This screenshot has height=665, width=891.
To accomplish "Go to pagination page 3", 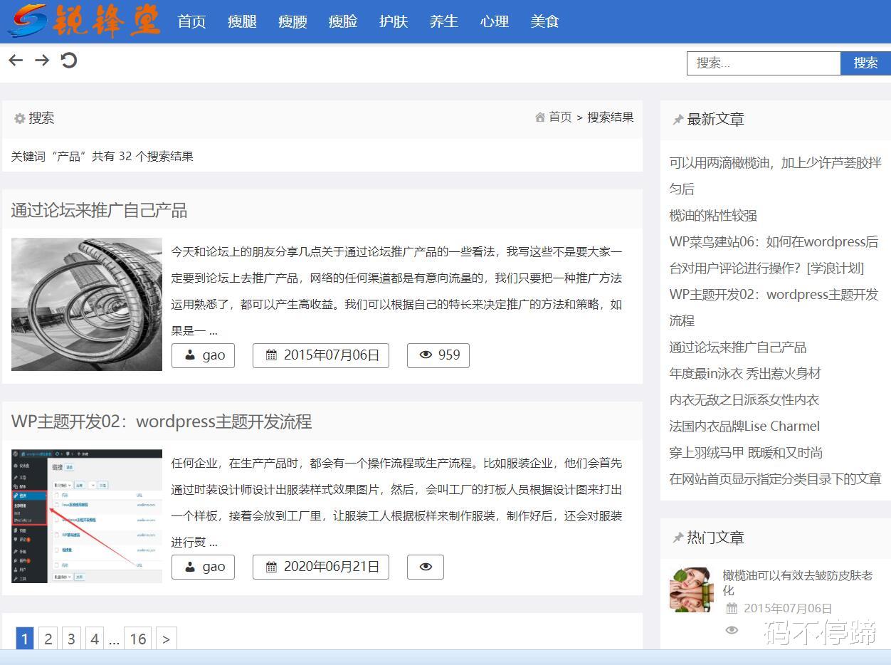I will (x=71, y=639).
